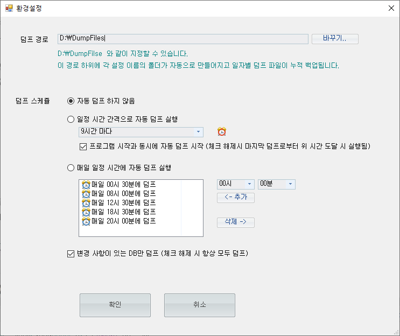This screenshot has width=400, height=336.
Task: Click clock icon of 00시 30분 entry
Action: coord(86,185)
